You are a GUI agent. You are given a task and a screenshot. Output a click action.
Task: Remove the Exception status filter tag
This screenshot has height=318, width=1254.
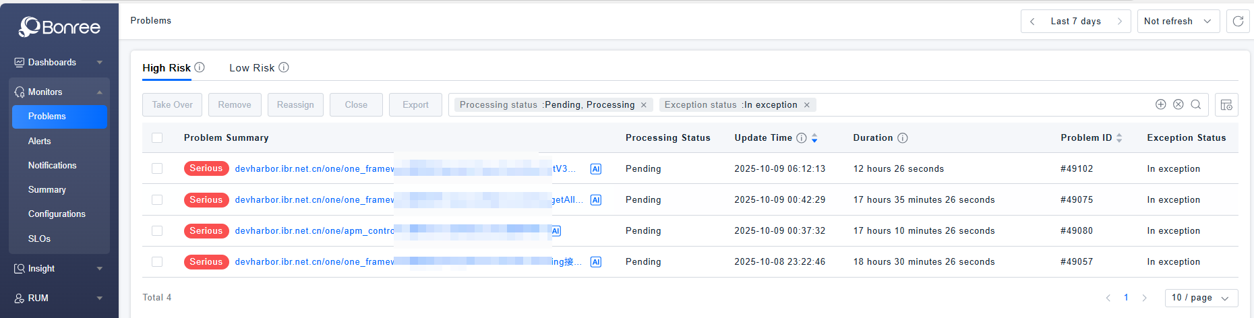(x=806, y=105)
